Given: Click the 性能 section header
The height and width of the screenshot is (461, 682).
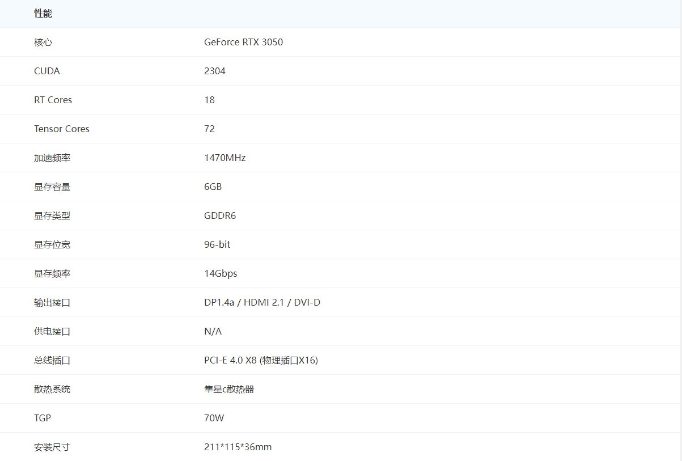Looking at the screenshot, I should click(x=43, y=14).
